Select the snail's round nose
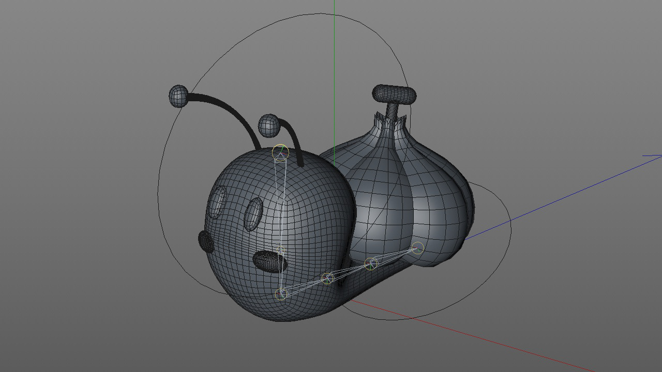662x372 pixels. click(x=206, y=241)
